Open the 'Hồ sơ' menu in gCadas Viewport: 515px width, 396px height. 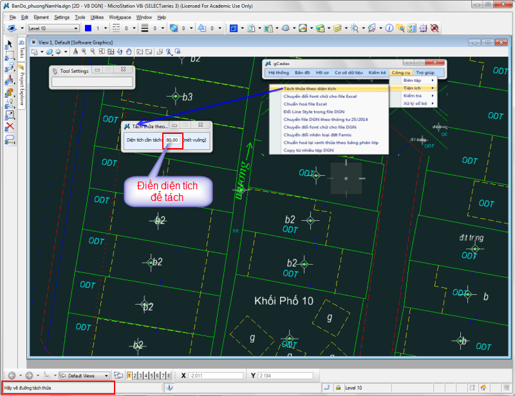(322, 73)
